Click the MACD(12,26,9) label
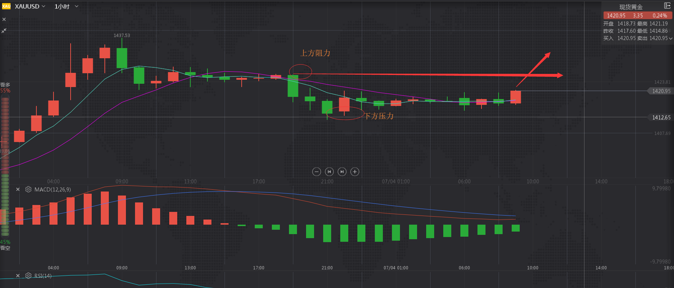 [53, 189]
